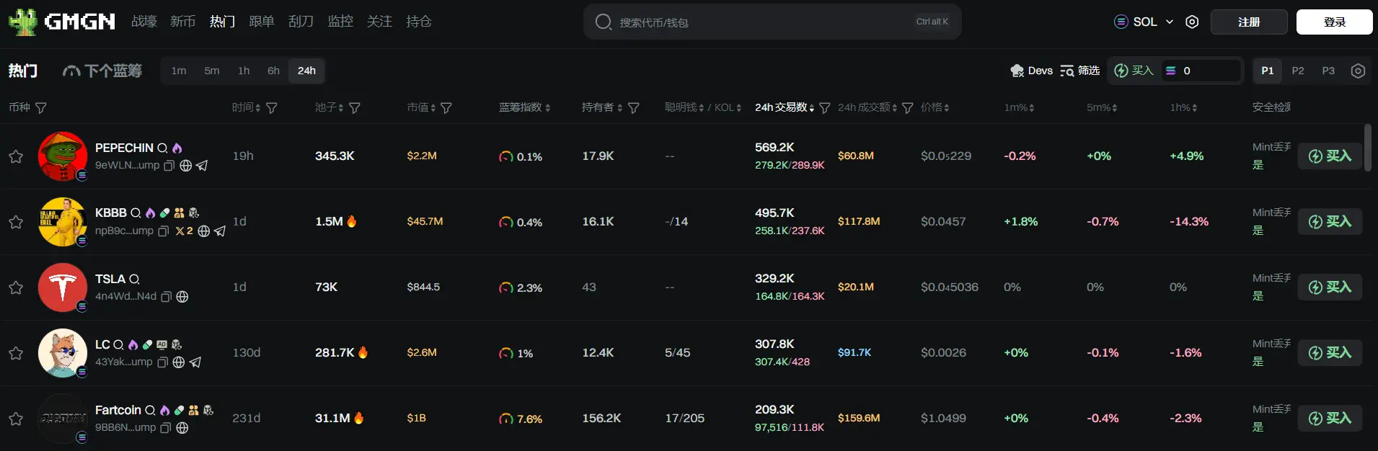
Task: Sort by 24h交易数 column
Action: point(784,107)
